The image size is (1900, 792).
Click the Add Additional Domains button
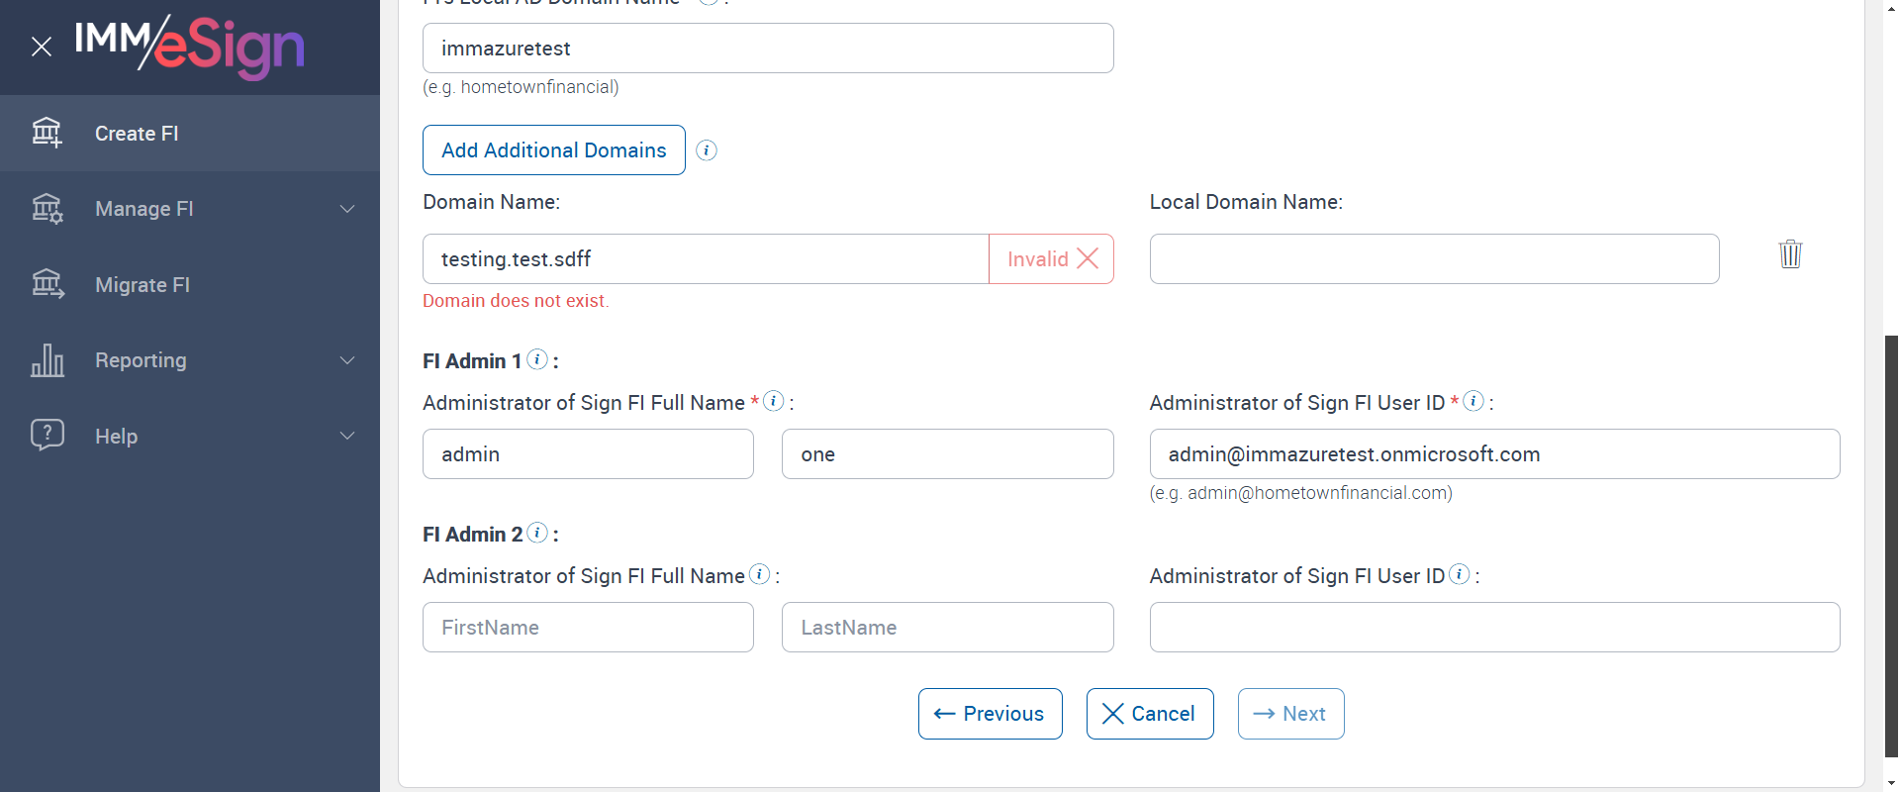pos(554,150)
